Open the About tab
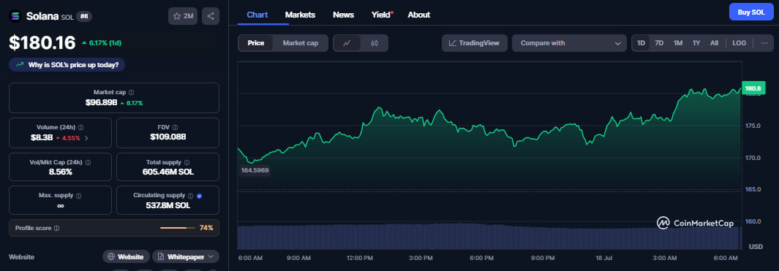 [419, 15]
